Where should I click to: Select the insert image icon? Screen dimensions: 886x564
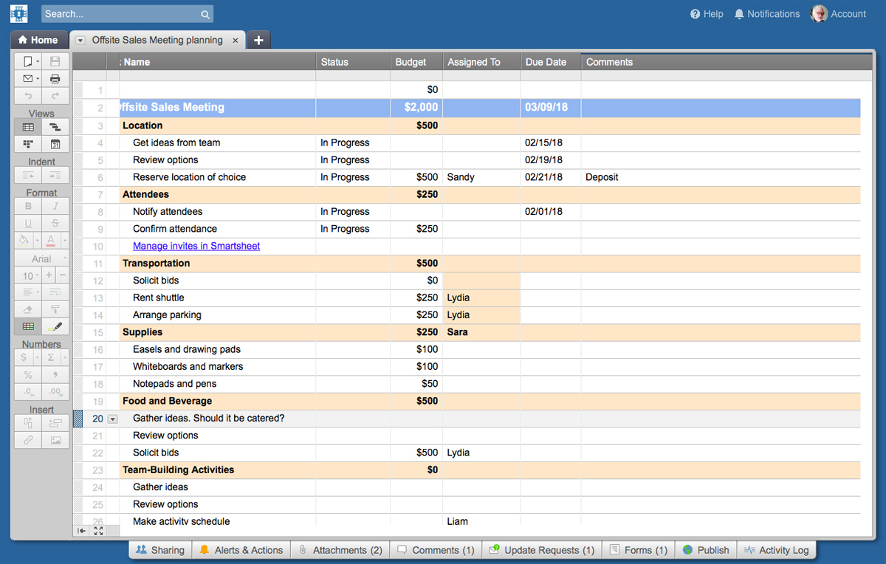[55, 440]
